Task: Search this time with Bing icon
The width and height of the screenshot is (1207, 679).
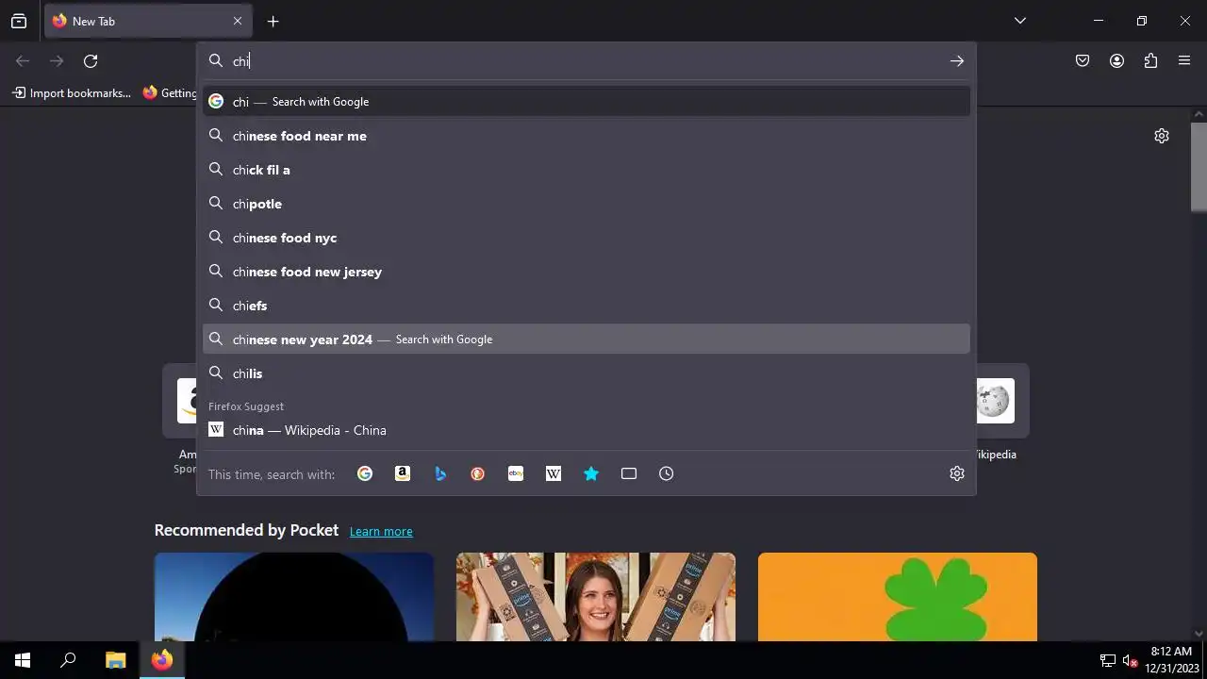Action: click(440, 473)
